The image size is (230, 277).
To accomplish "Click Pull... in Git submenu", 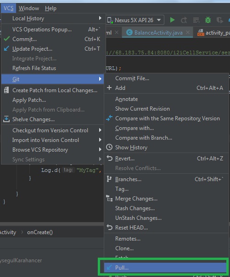I will [x=165, y=267].
